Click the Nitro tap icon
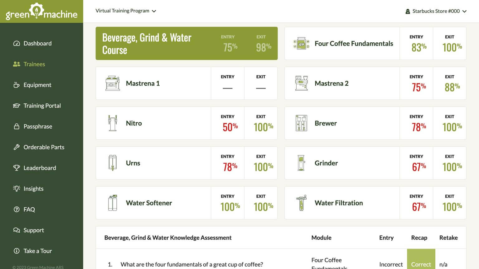This screenshot has height=269, width=479. (x=113, y=123)
